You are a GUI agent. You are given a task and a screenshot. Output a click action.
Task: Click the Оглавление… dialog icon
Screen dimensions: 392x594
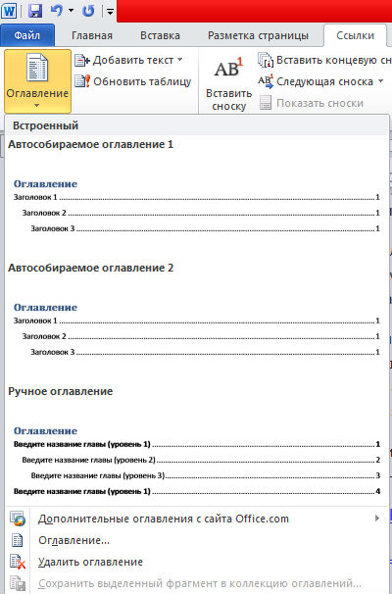click(x=17, y=541)
